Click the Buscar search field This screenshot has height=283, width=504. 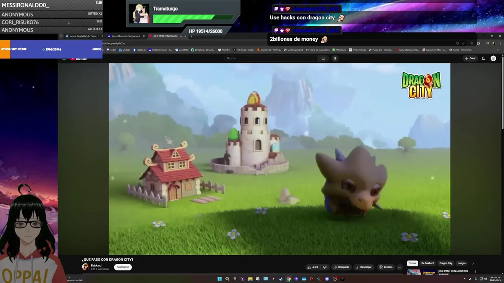(x=272, y=58)
